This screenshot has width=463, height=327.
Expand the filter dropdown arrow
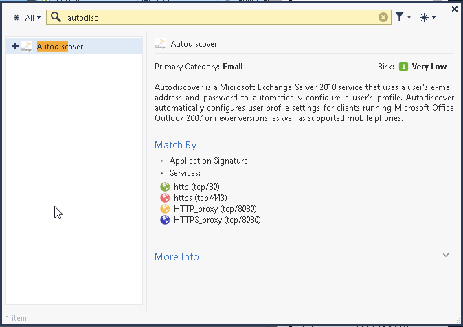[x=409, y=18]
